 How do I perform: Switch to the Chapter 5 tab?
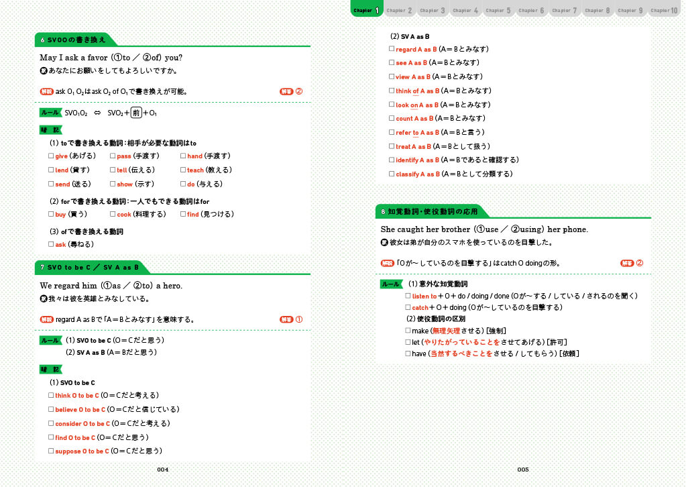pyautogui.click(x=498, y=10)
